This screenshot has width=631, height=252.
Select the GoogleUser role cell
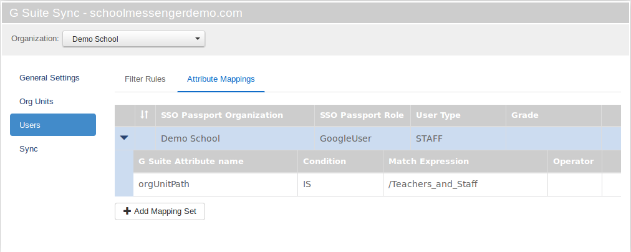[x=362, y=138]
